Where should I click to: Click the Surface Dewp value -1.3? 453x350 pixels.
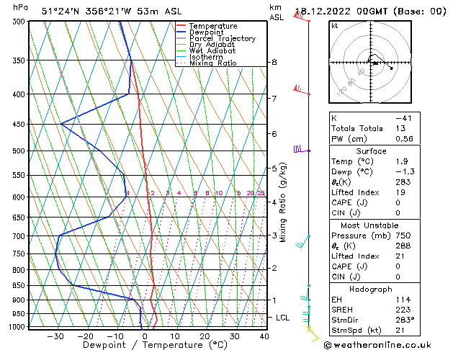[405, 171]
